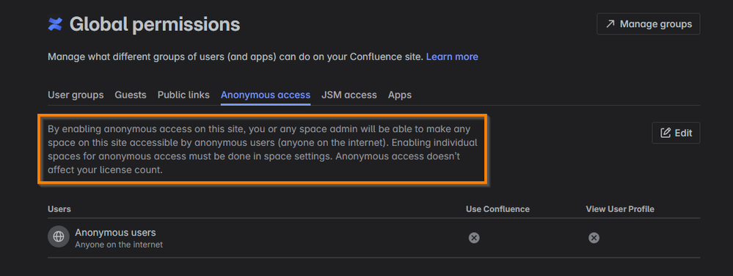The image size is (733, 276).
Task: Click the Confluence logo icon
Action: pos(55,24)
